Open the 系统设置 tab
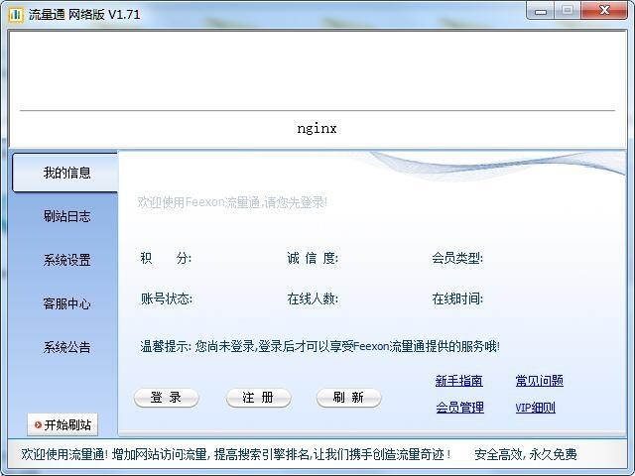This screenshot has width=635, height=476. [65, 260]
